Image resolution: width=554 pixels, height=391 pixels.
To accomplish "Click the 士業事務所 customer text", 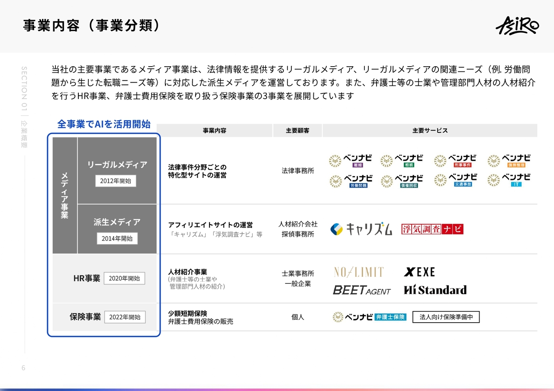I will click(x=298, y=274).
